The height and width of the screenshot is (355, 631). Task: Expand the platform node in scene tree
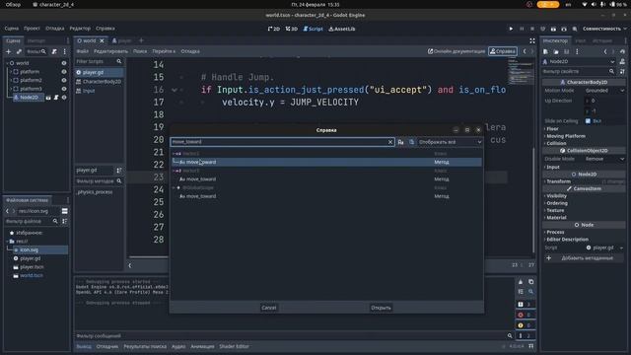click(11, 72)
